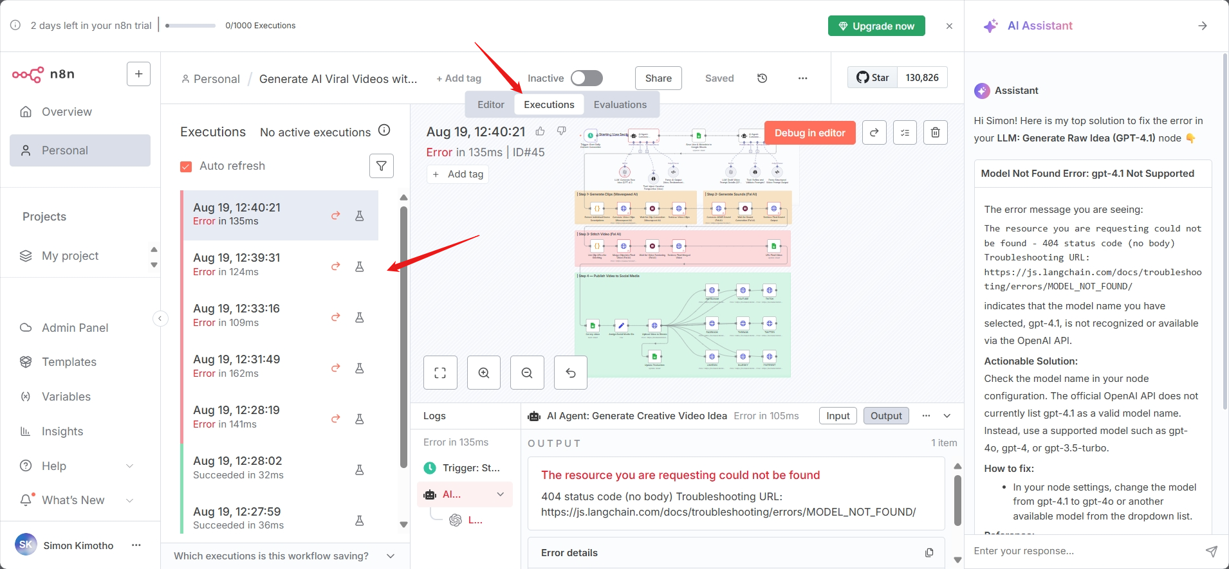
Task: Click the assistant response input field
Action: [x=1085, y=551]
